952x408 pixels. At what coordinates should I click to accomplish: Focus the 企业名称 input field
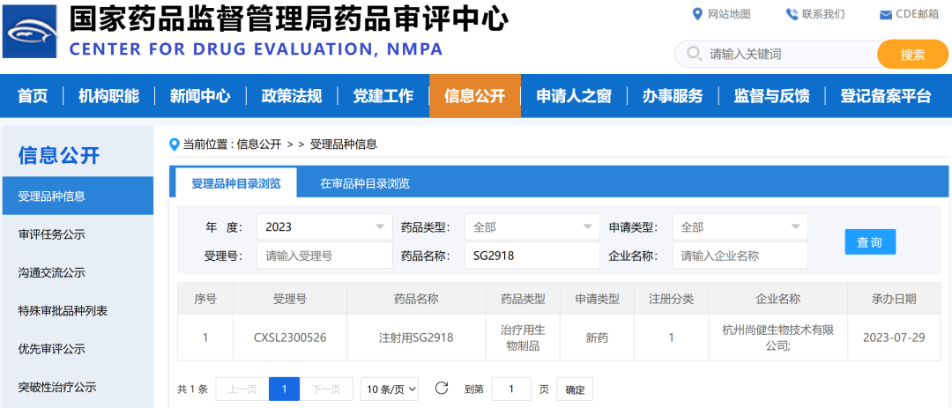(x=740, y=256)
